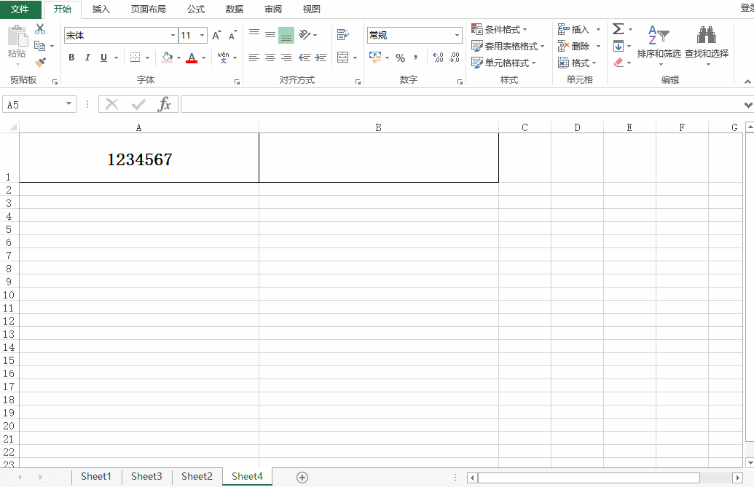Click the AutoSum Σ icon
754x487 pixels.
pos(618,28)
